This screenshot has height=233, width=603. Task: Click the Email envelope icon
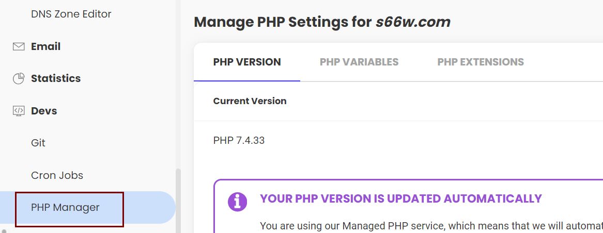coord(19,46)
